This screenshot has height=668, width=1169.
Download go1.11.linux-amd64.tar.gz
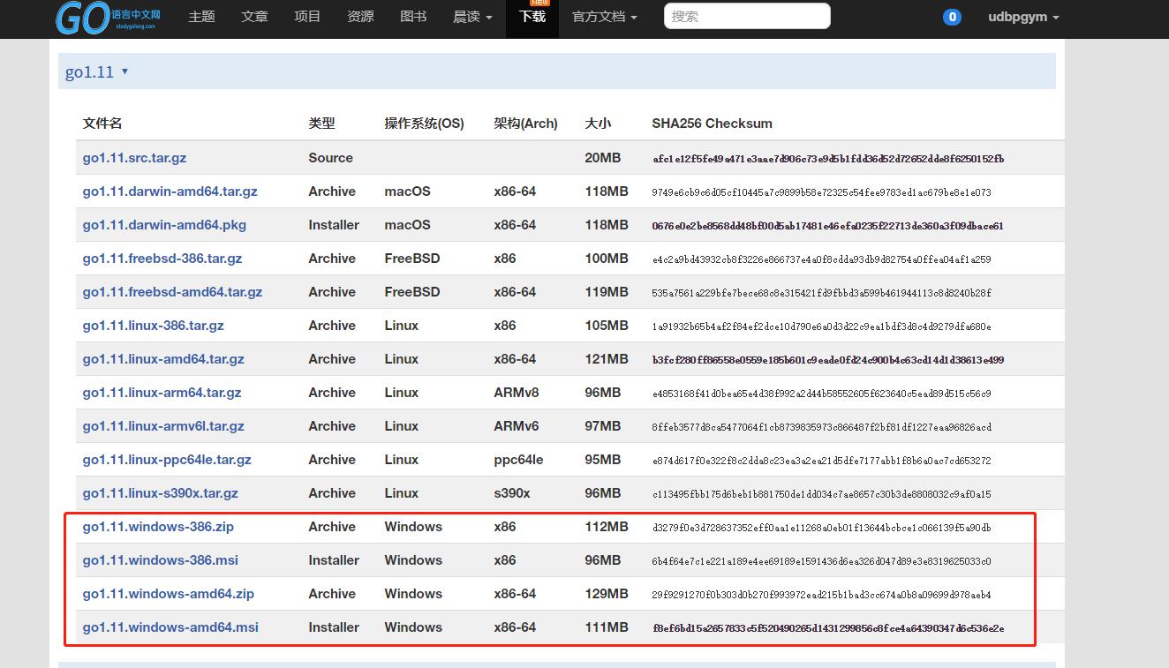click(x=163, y=359)
